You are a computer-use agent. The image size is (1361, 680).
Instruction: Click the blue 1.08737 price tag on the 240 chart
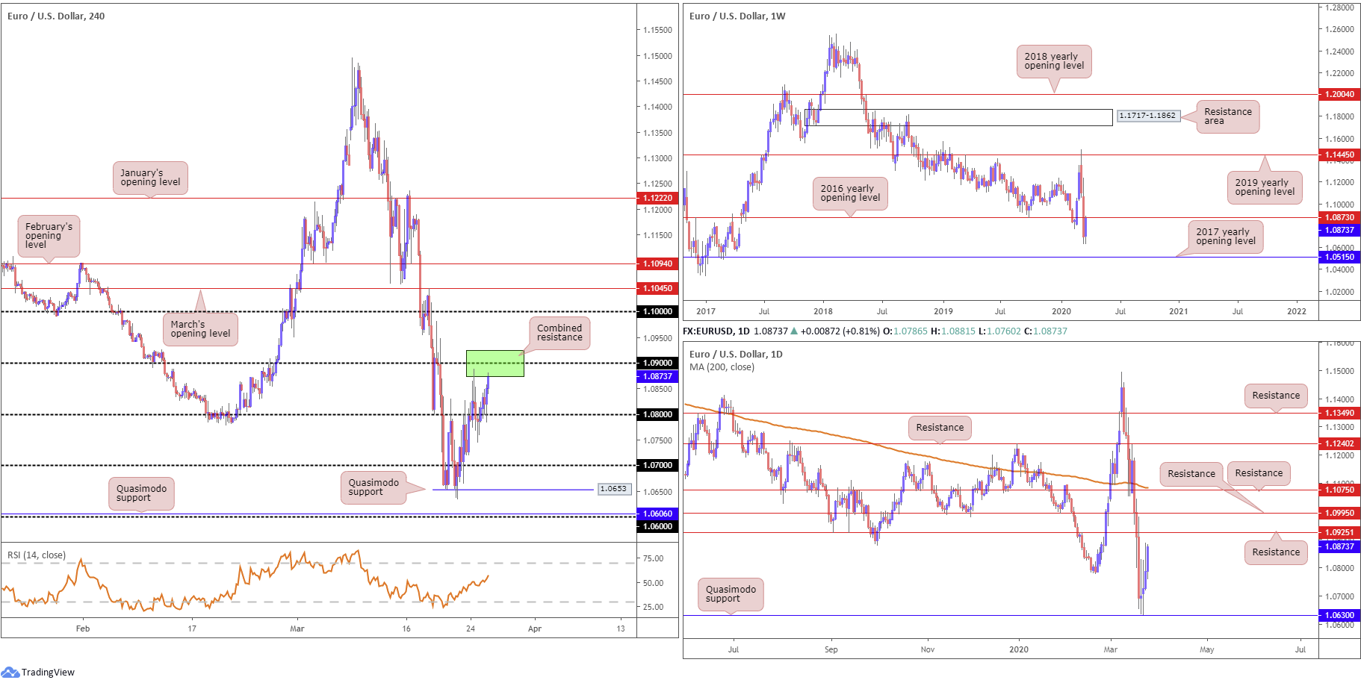[x=657, y=376]
